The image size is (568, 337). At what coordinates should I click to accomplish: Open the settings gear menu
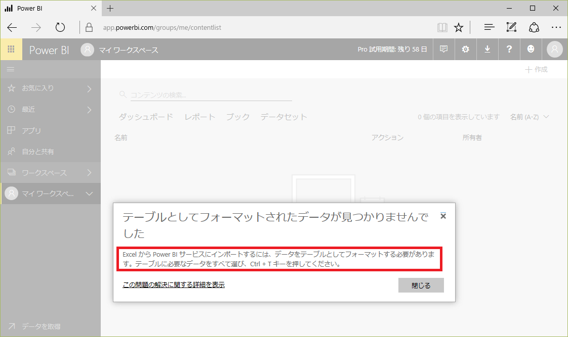click(x=465, y=49)
